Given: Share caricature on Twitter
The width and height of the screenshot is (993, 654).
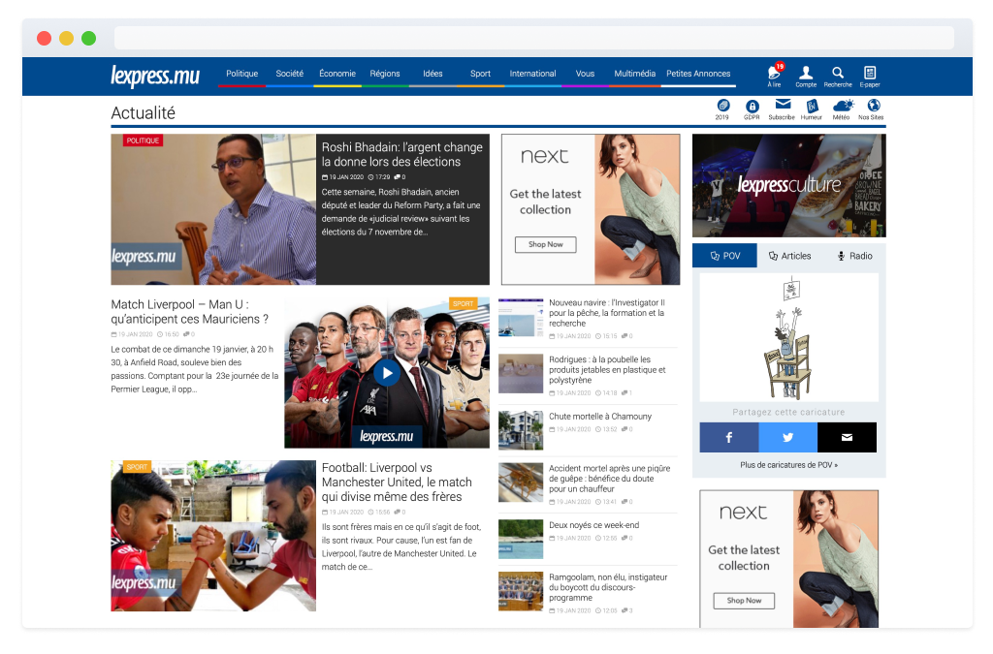Looking at the screenshot, I should [x=787, y=438].
